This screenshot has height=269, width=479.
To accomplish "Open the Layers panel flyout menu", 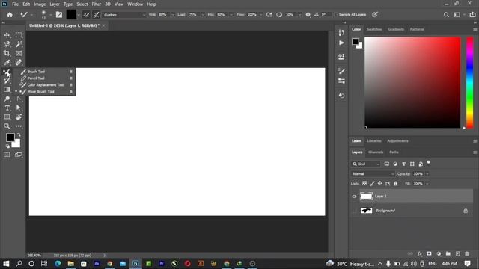I will point(475,152).
